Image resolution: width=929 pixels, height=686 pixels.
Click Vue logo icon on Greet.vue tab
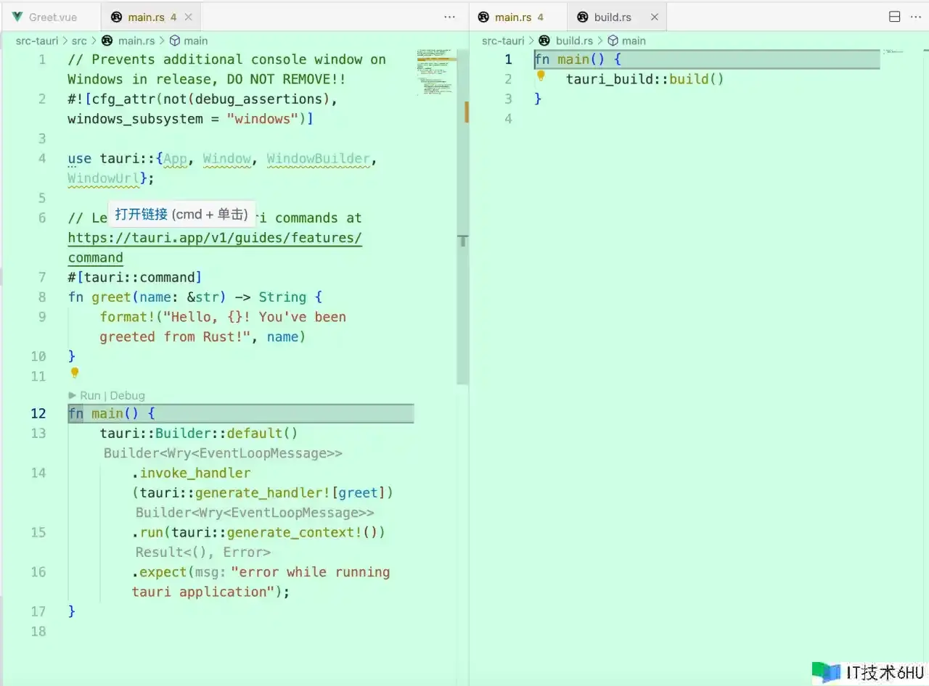click(x=17, y=17)
